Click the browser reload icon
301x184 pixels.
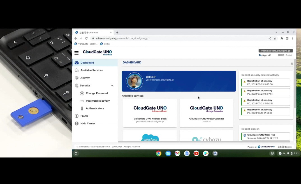click(x=86, y=38)
